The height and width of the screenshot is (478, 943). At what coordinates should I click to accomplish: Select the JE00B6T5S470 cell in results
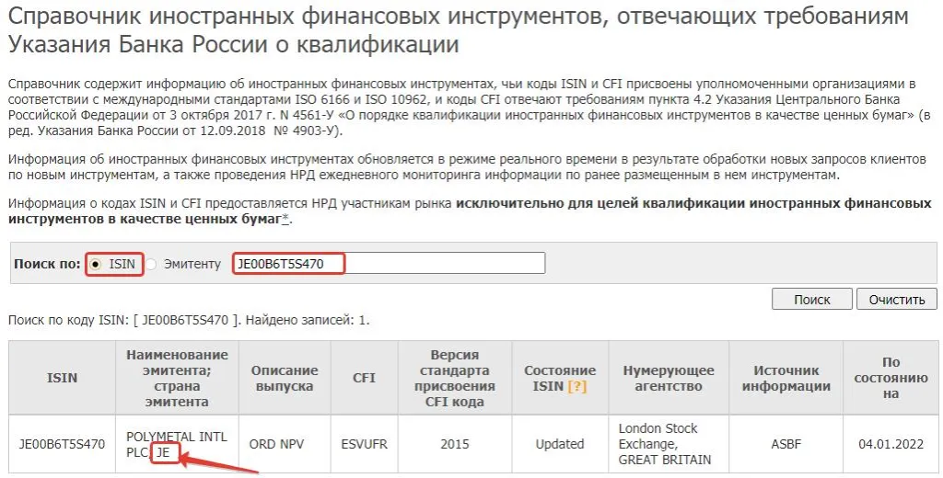coord(62,444)
